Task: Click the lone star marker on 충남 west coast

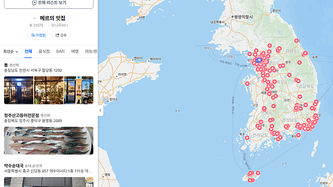Action: tap(247, 84)
